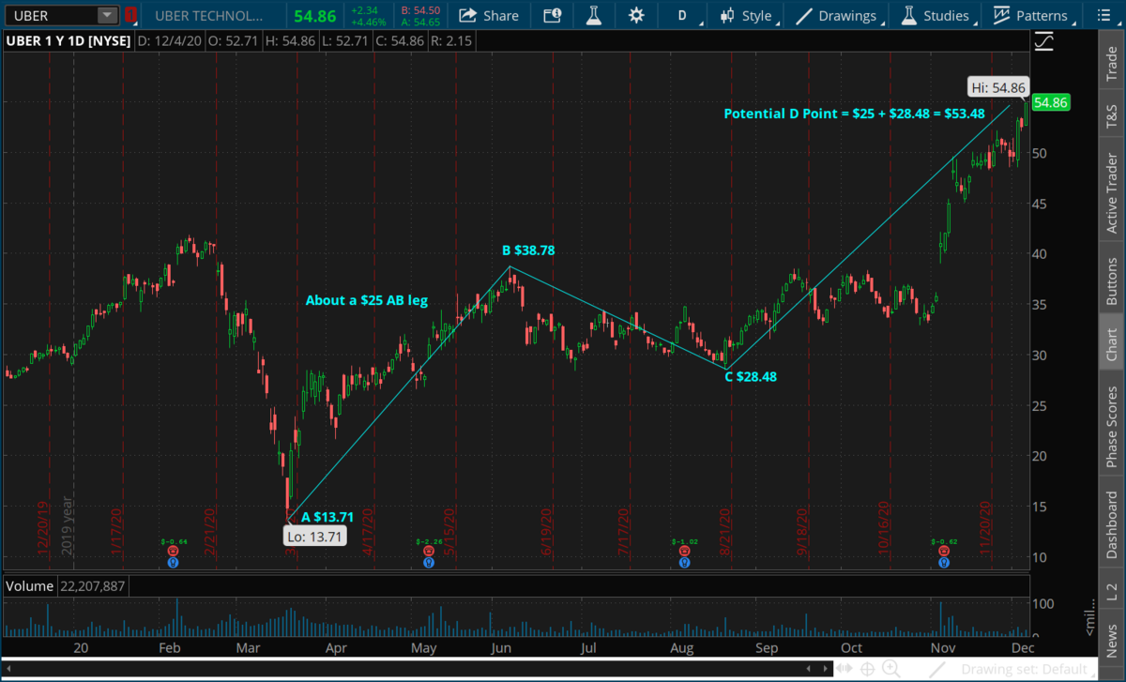Click the blue event marker in early May
Image resolution: width=1126 pixels, height=682 pixels.
pyautogui.click(x=428, y=563)
